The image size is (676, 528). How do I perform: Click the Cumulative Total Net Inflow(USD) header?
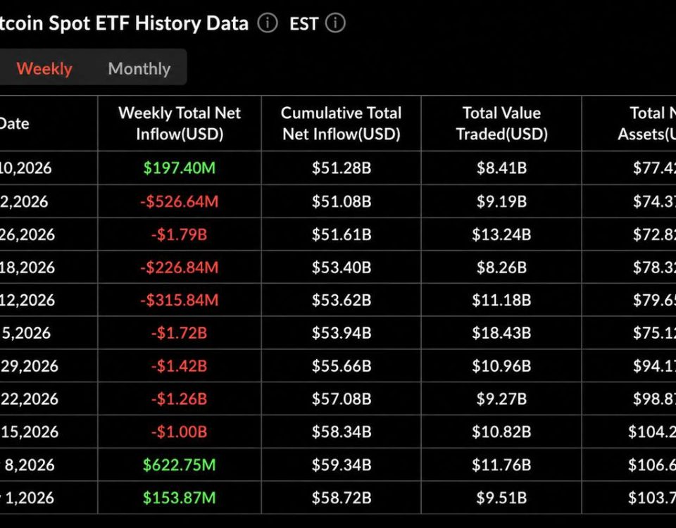coord(341,123)
